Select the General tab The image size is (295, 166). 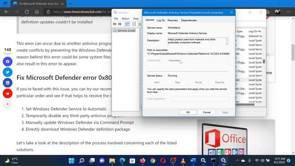(x=150, y=20)
